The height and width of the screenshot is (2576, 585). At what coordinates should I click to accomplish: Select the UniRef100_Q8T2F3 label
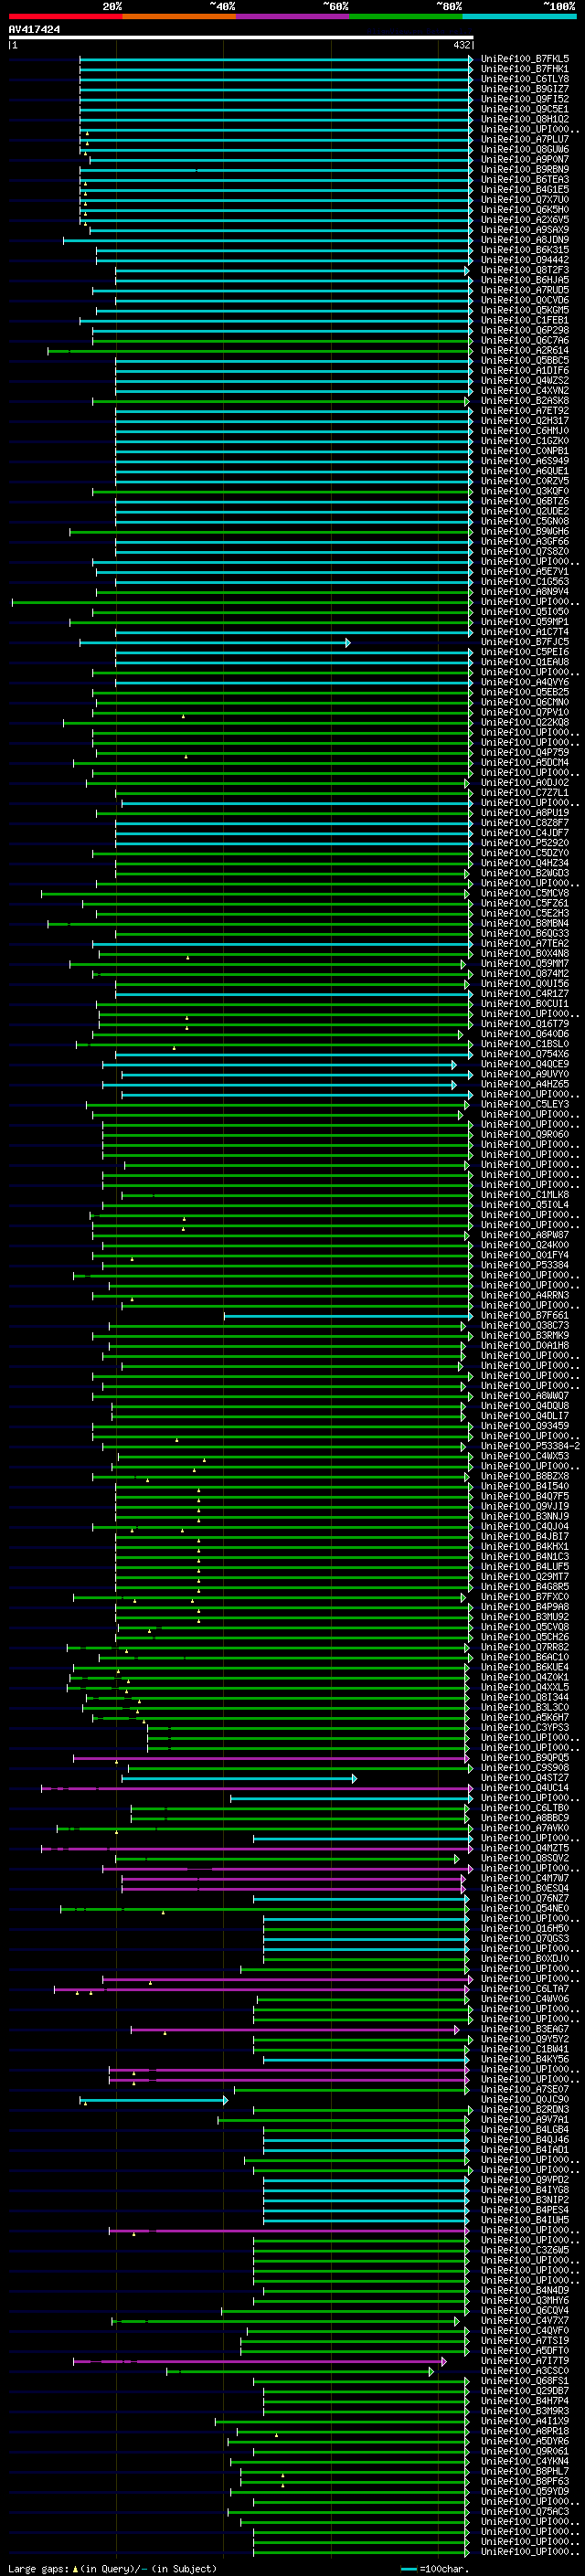(525, 270)
